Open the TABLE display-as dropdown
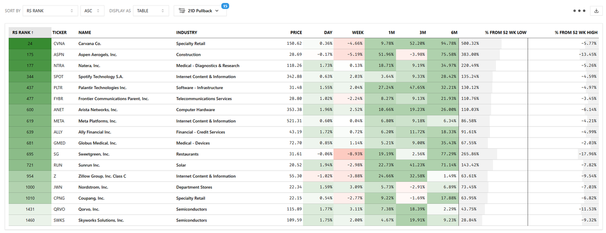The image size is (606, 233). [150, 11]
